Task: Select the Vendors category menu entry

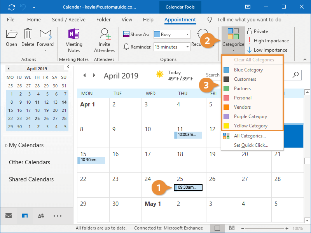Action: tap(252, 107)
